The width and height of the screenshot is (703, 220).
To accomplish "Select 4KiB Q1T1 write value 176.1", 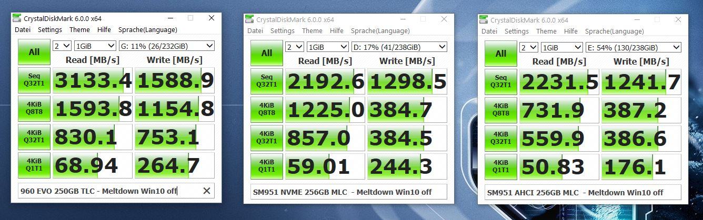I will click(x=641, y=167).
